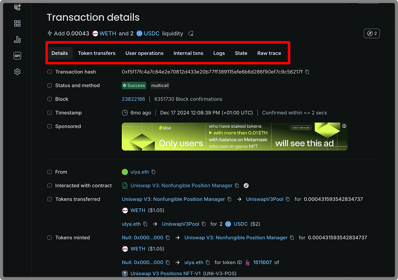Open Position Manager link in Tokens minted
Image resolution: width=398 pixels, height=280 pixels.
pyautogui.click(x=236, y=238)
